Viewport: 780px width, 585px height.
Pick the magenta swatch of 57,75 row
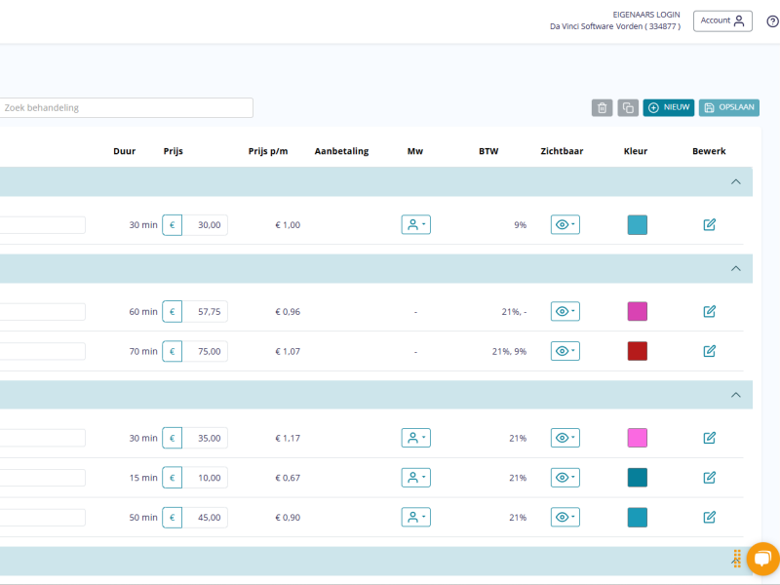[638, 311]
